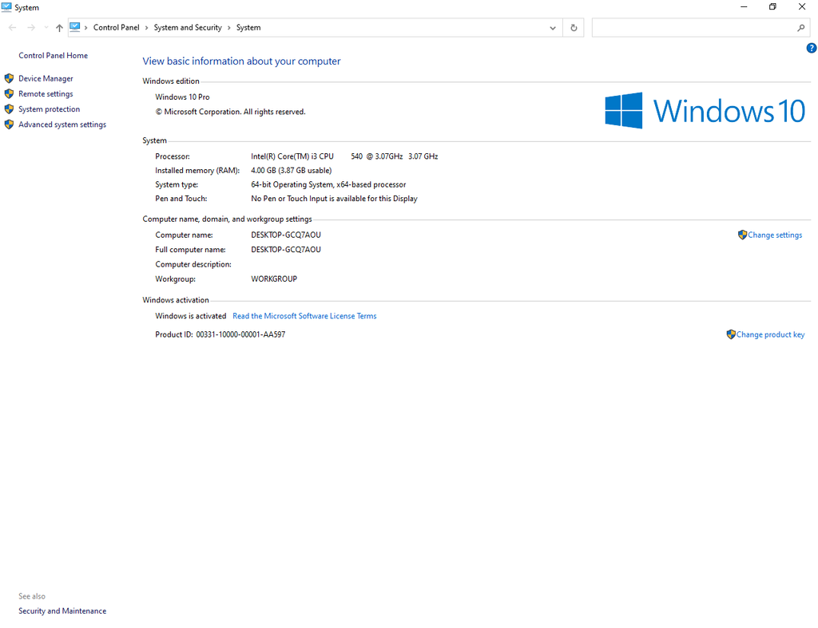Click the Change settings link
Screen dimensions: 818x628
pyautogui.click(x=775, y=235)
